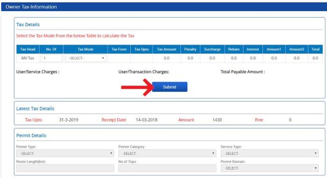Open the Tax Mode -SELECT- dropdown
Screen dimensions: 327x178
coord(85,58)
